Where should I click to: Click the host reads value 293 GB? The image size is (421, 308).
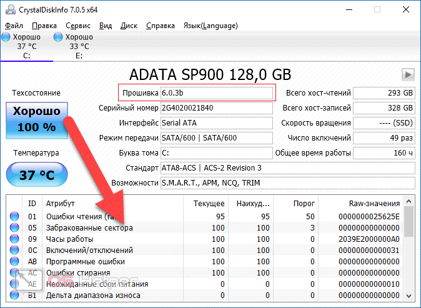pyautogui.click(x=384, y=93)
